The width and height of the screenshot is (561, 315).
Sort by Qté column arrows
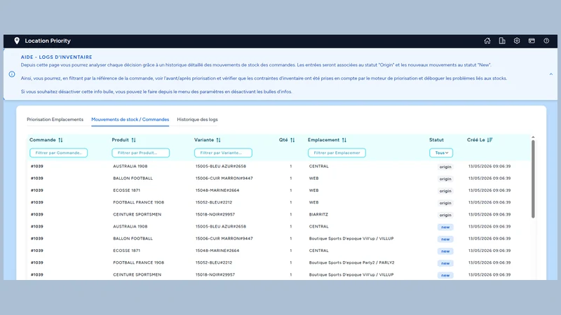[x=292, y=140]
